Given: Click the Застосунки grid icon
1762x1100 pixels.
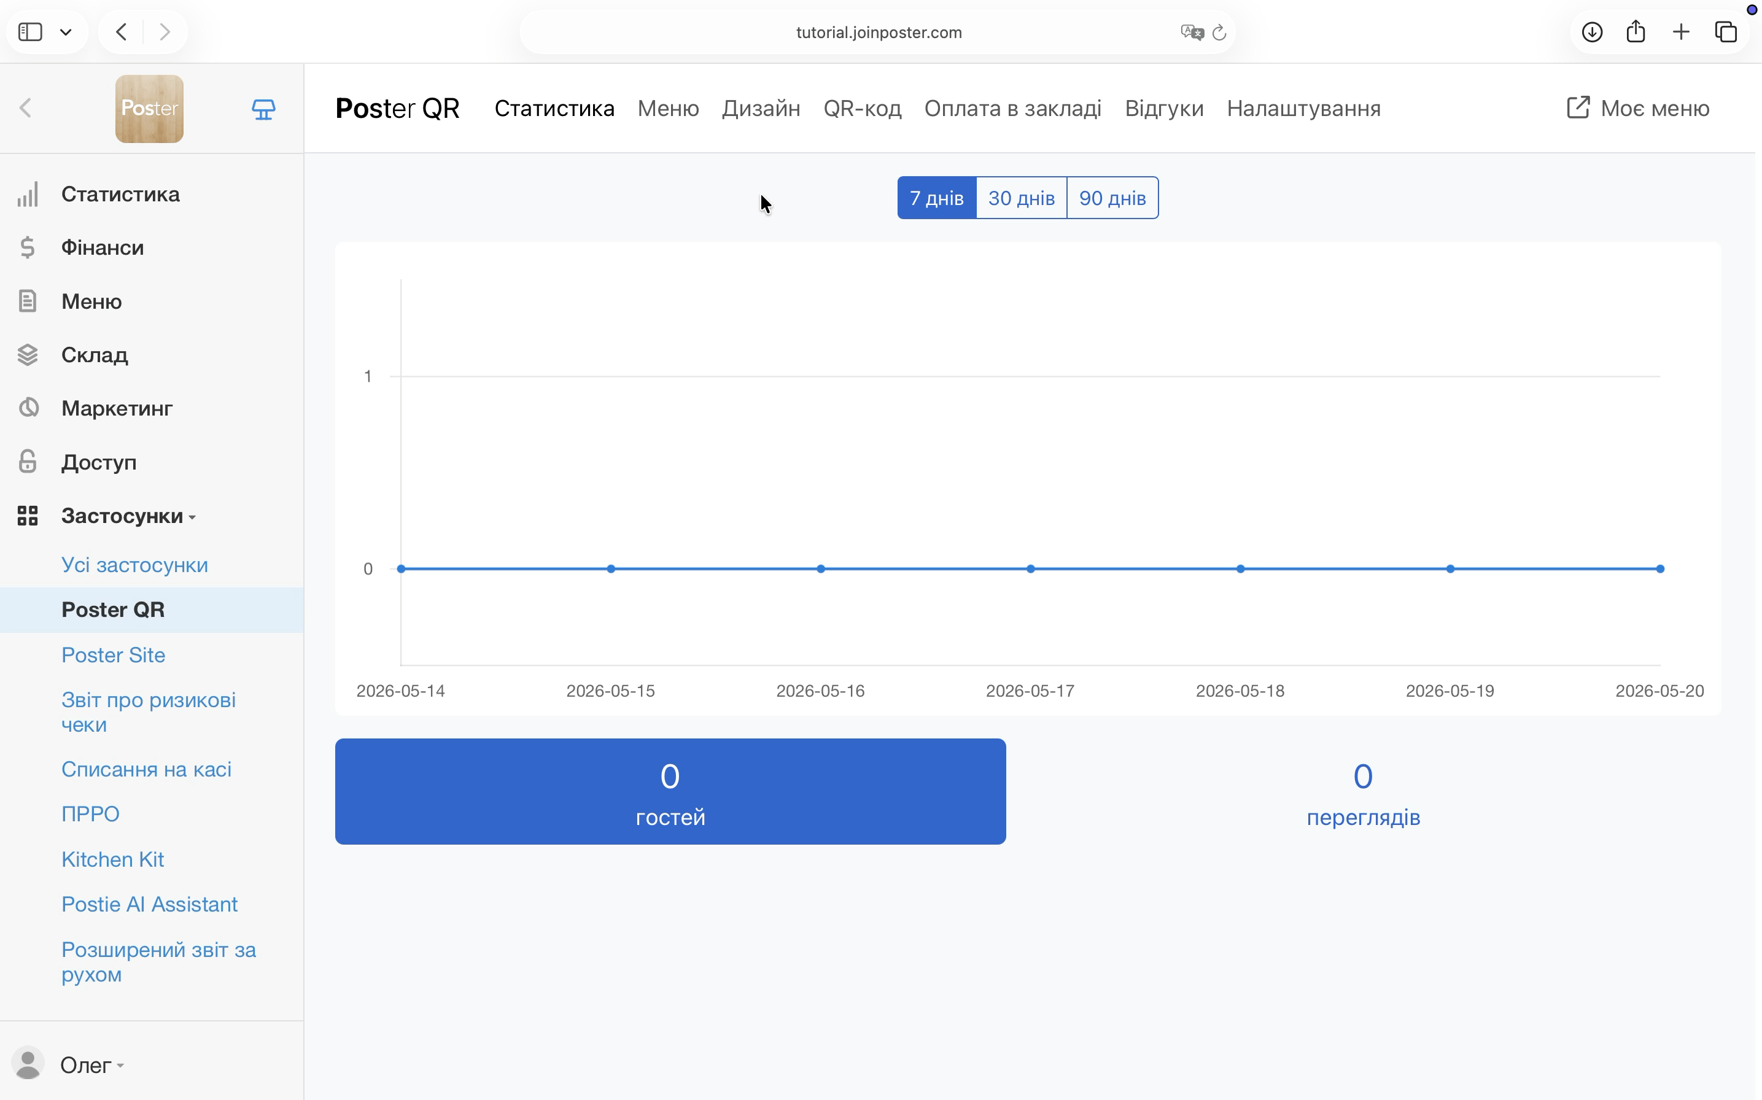Looking at the screenshot, I should (x=28, y=516).
